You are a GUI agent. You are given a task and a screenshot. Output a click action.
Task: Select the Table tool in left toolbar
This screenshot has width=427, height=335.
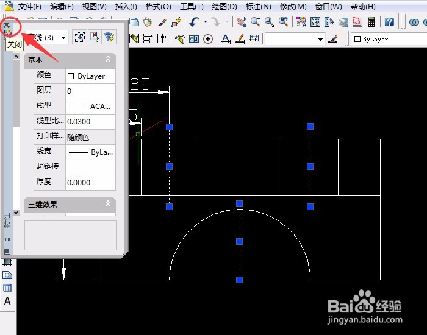click(7, 287)
